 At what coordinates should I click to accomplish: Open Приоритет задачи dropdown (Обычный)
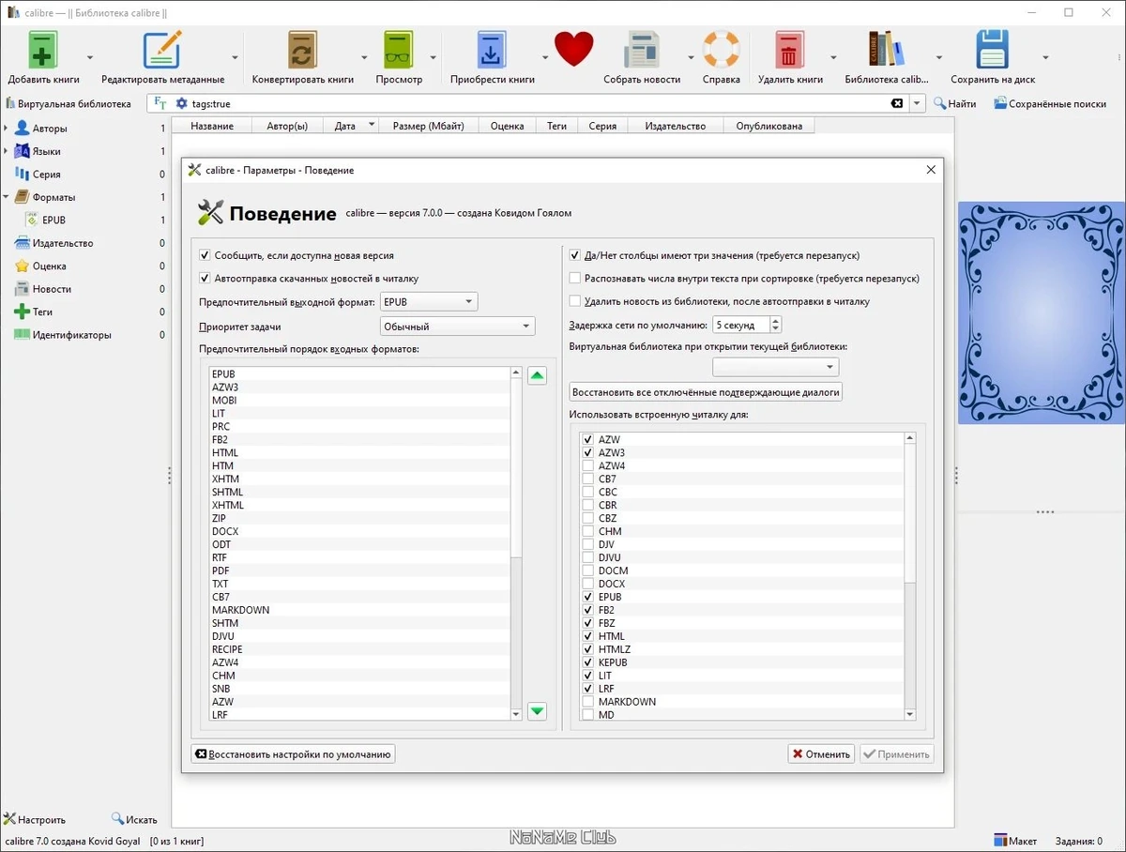[457, 327]
